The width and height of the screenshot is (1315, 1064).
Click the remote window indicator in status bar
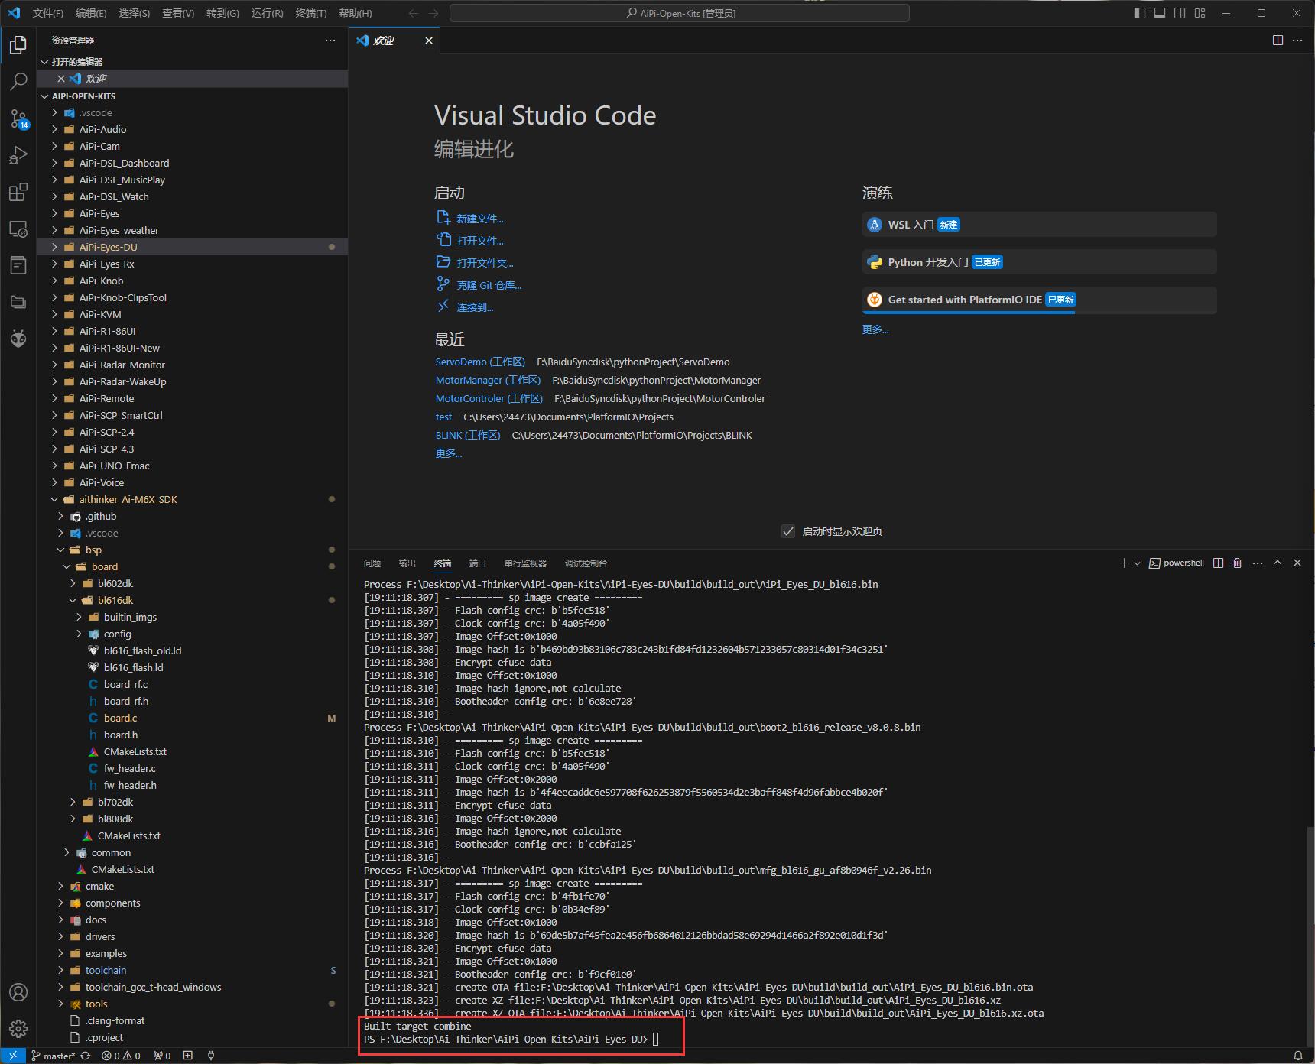tap(13, 1056)
